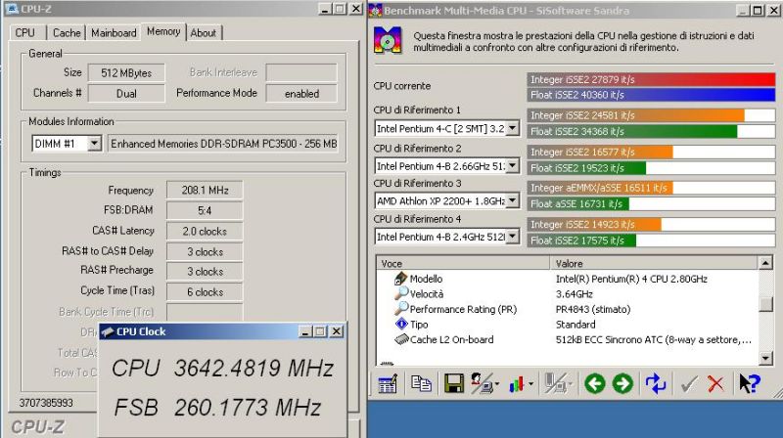Click the Float iSSE2 34368 it/s bar
The width and height of the screenshot is (783, 438).
tap(651, 132)
